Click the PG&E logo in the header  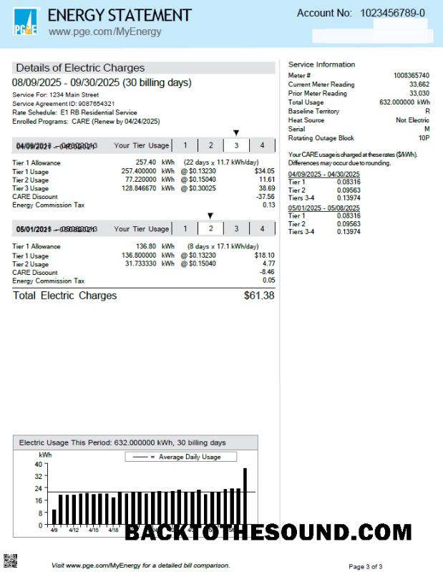click(x=26, y=22)
